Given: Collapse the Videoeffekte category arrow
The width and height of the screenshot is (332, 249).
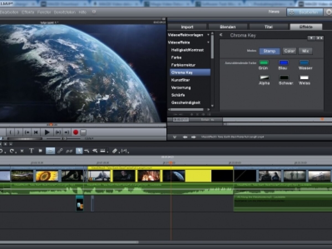Looking at the screenshot, I should point(208,43).
